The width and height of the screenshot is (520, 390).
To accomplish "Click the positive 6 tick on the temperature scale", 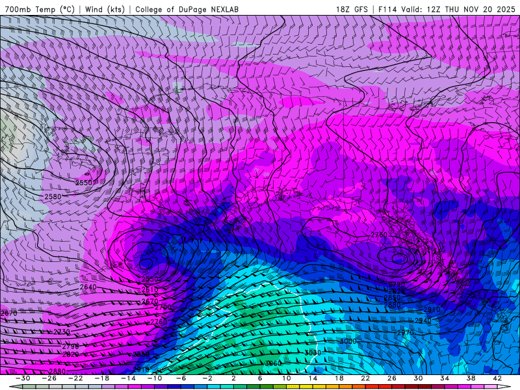I will click(x=259, y=378).
